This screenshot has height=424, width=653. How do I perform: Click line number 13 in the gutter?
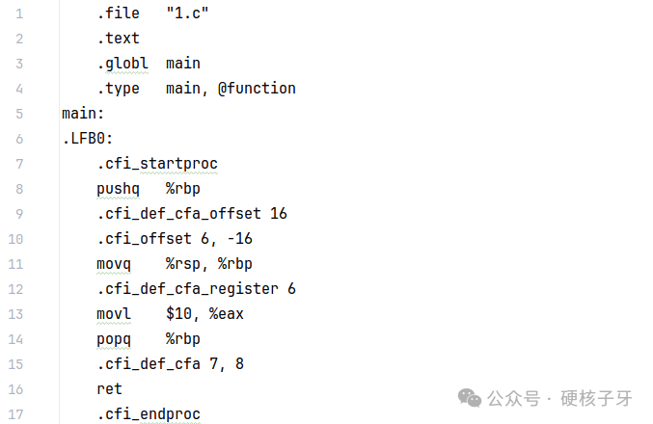pyautogui.click(x=19, y=314)
